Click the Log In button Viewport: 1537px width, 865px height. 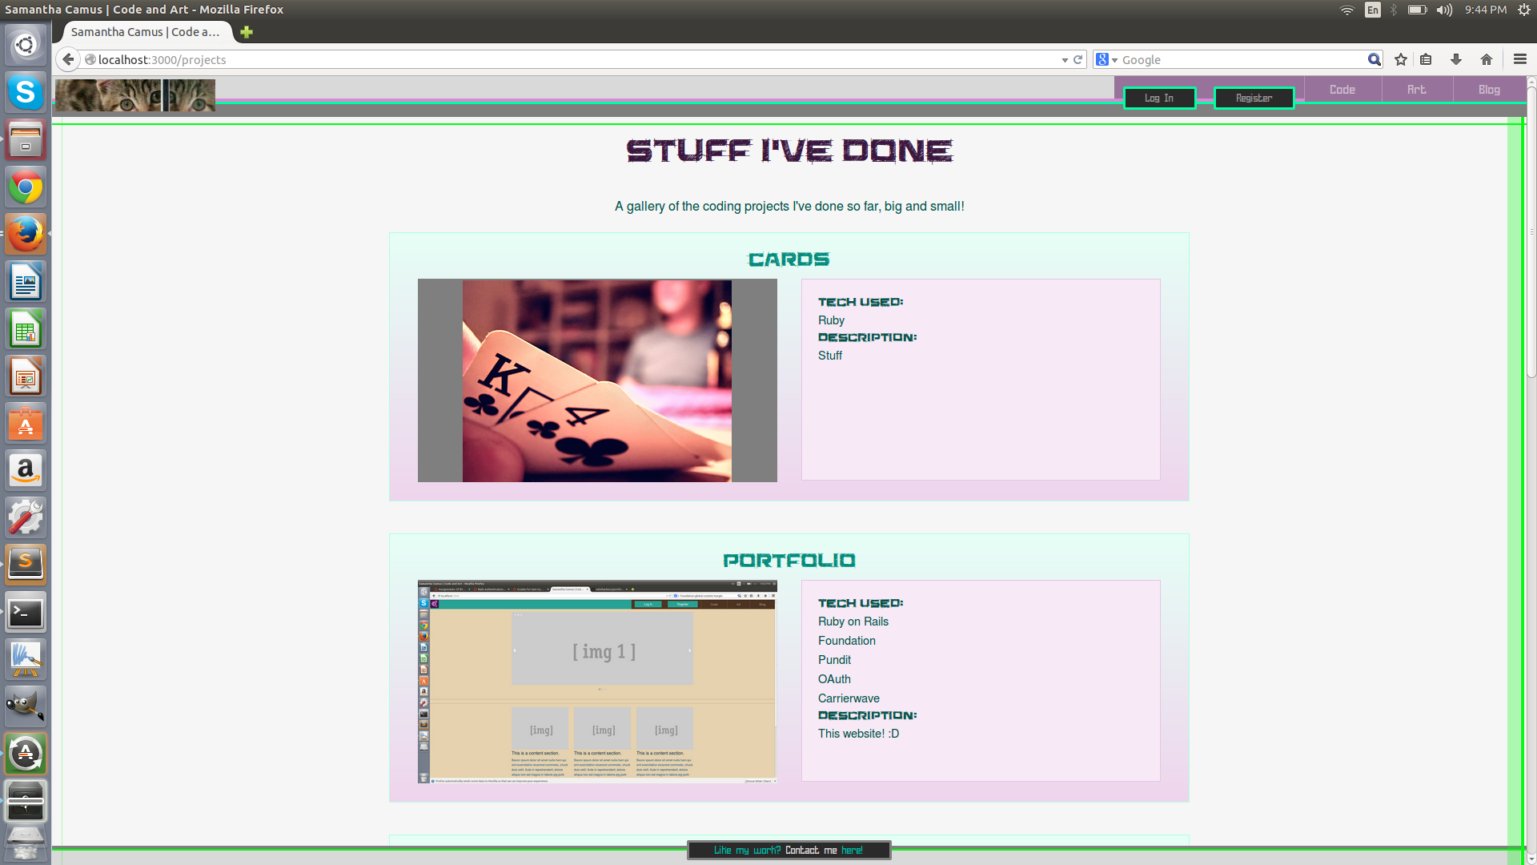[1159, 97]
